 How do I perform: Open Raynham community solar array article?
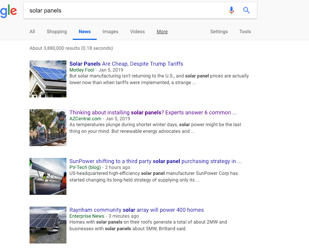(x=137, y=210)
